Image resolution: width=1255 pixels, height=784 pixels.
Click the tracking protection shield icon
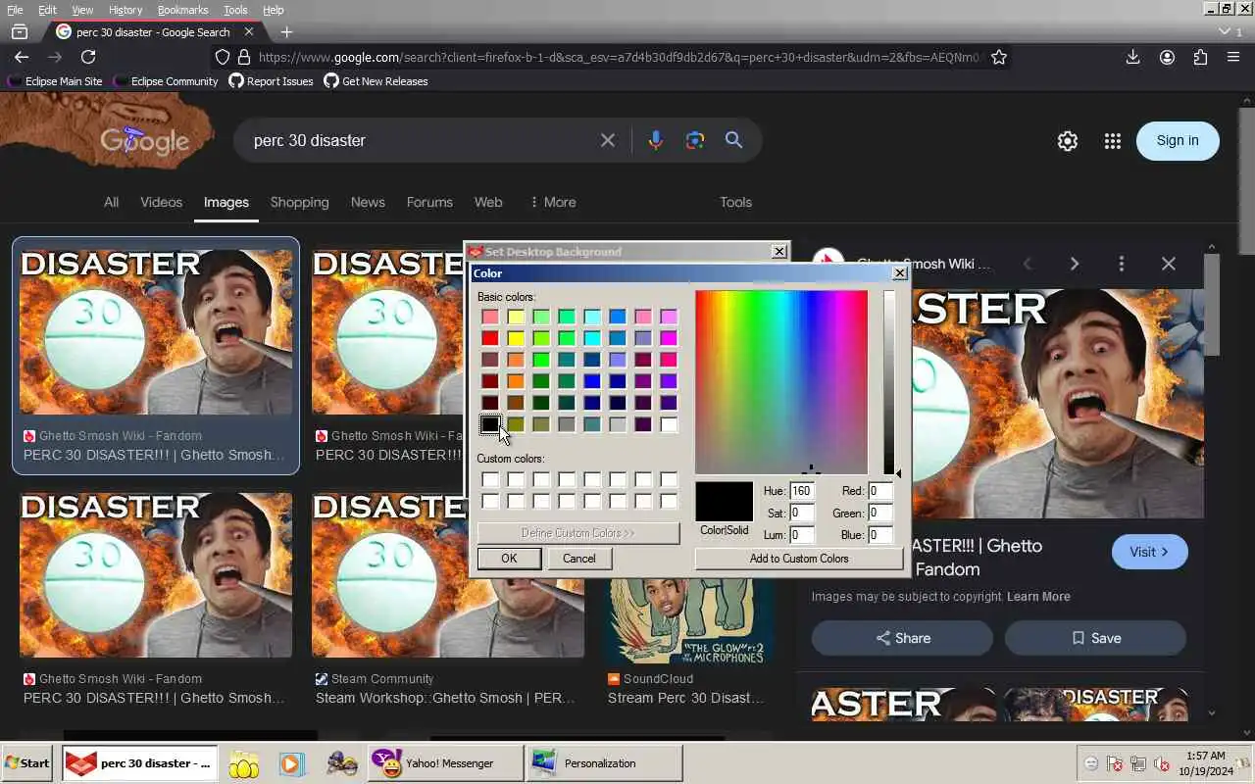pos(222,58)
